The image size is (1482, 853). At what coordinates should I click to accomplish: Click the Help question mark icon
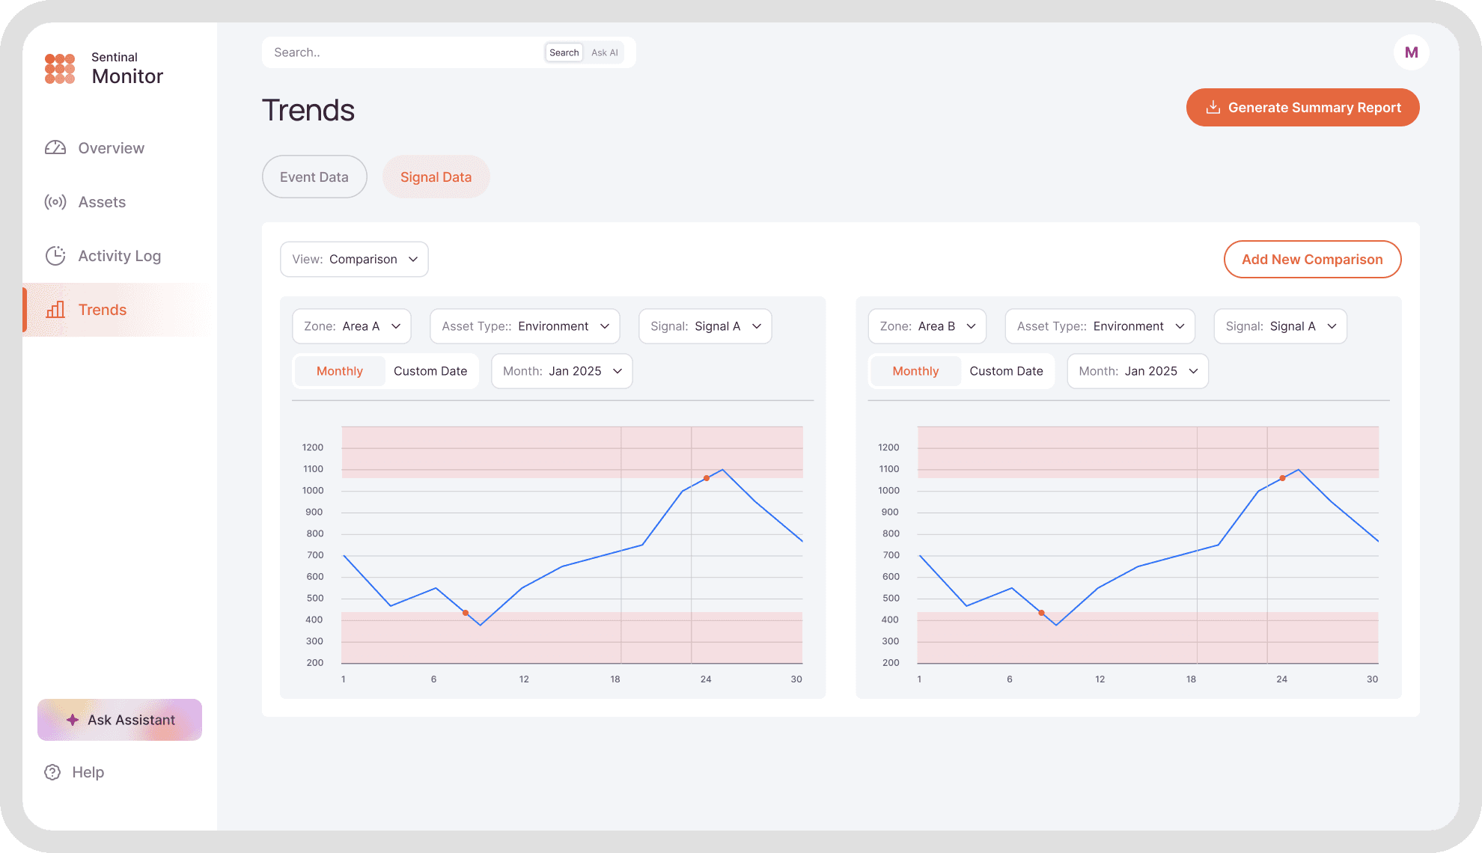tap(52, 772)
